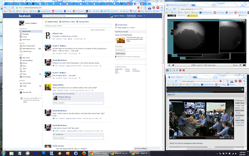Bookmark NASA TV page with star icon
Screen dimensions: 249x156
223,81
